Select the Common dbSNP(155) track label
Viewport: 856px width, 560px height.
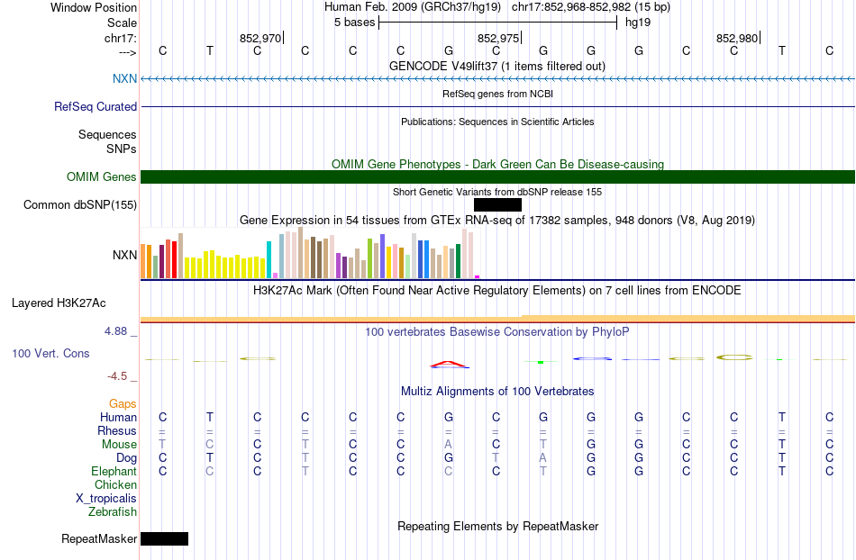click(80, 205)
